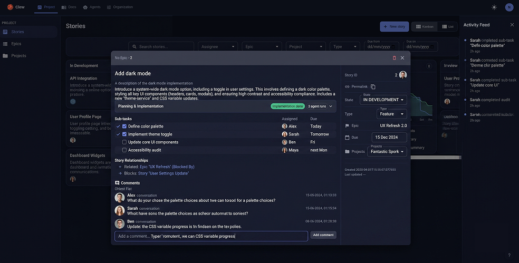Click Maya's avatar in Accessibility audit row
Screen dimensions: 519x263
284,150
